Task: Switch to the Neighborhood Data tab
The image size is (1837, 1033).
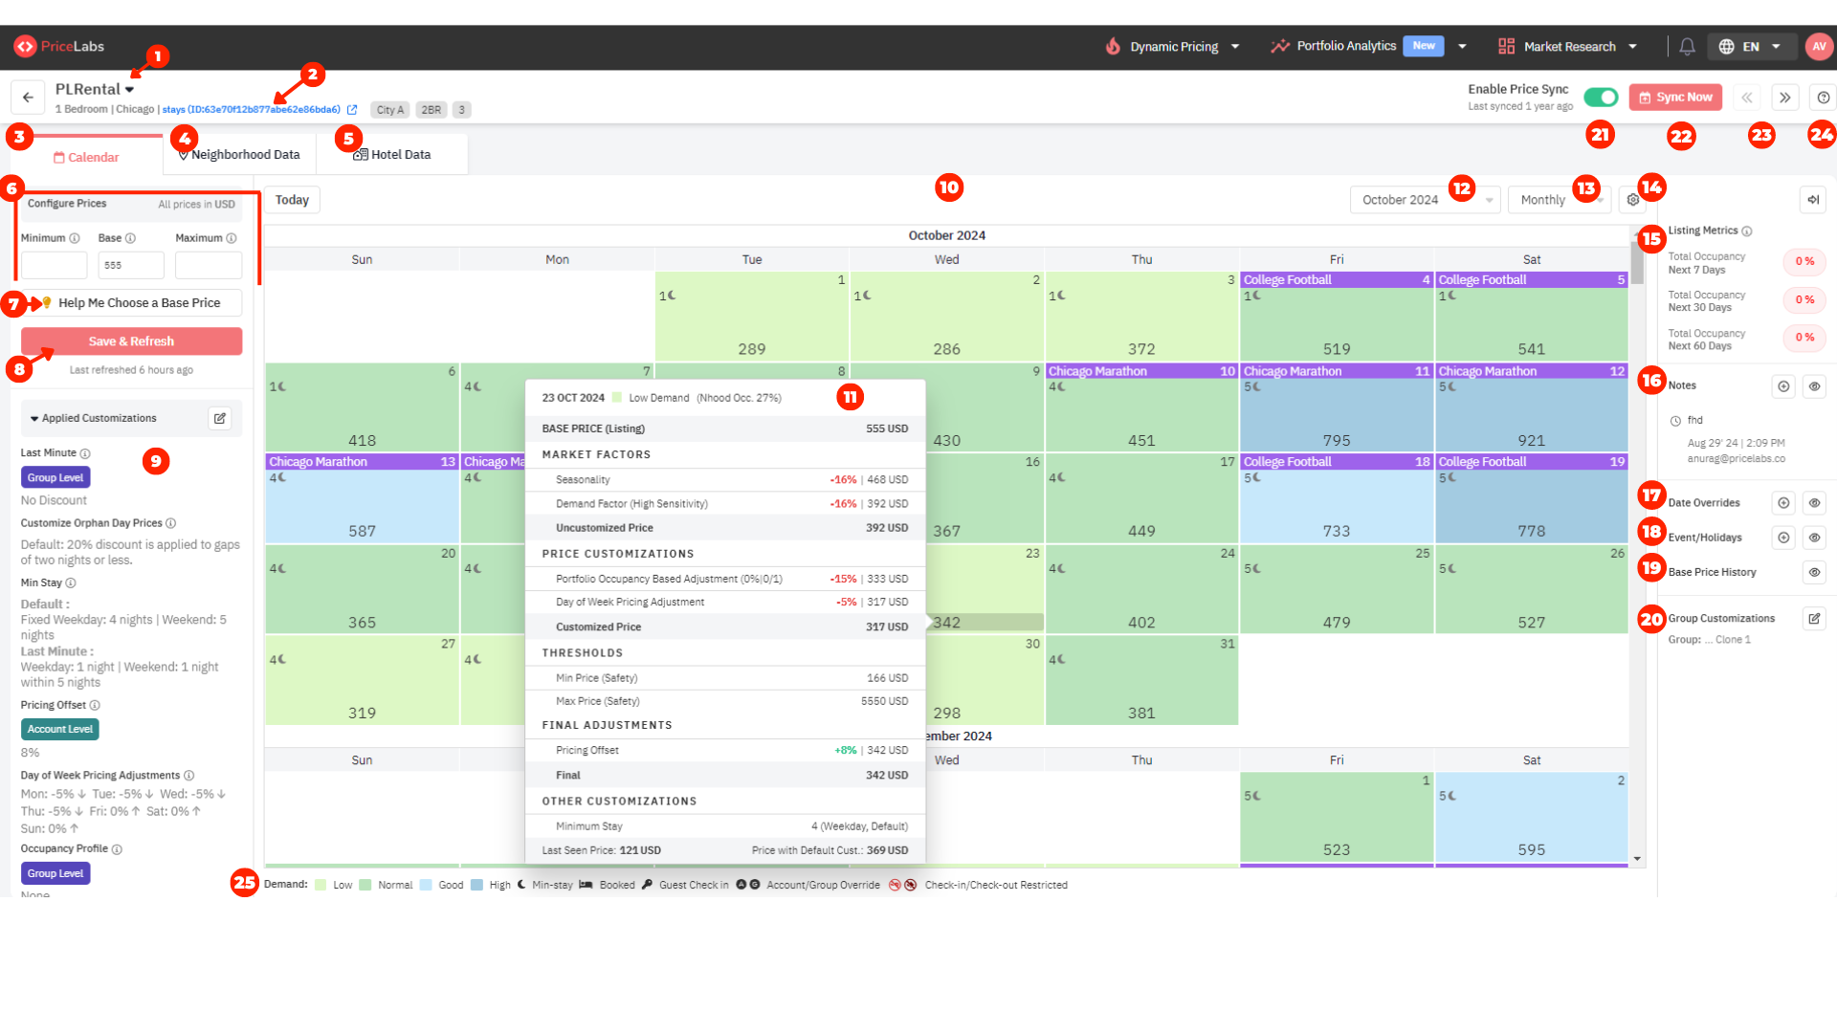Action: tap(239, 155)
